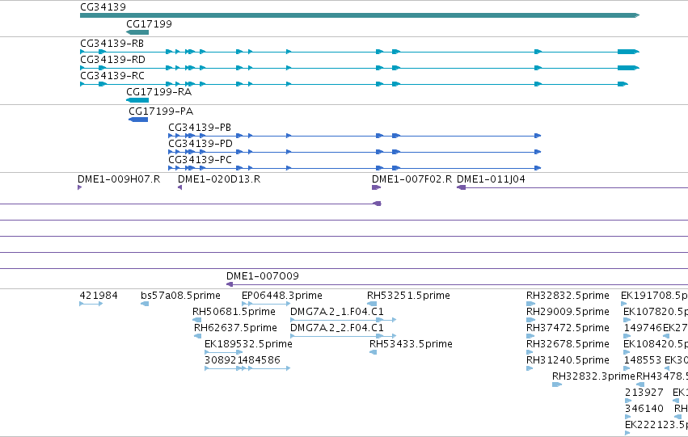Click the DME1-007O09 feature label
Image resolution: width=688 pixels, height=437 pixels.
263,276
